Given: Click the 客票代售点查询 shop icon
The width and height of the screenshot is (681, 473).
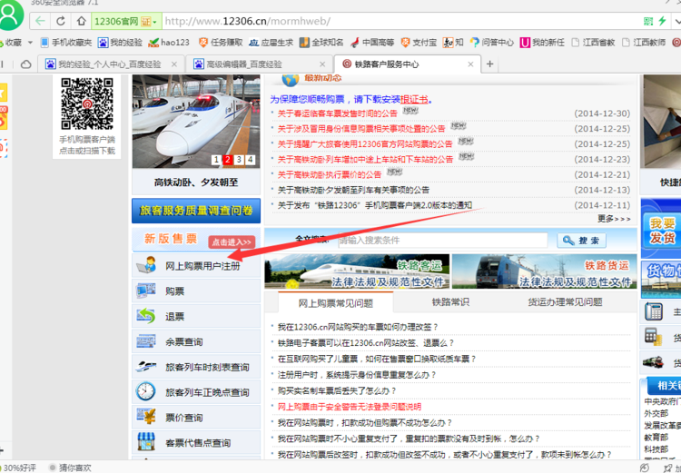Looking at the screenshot, I should [x=146, y=442].
